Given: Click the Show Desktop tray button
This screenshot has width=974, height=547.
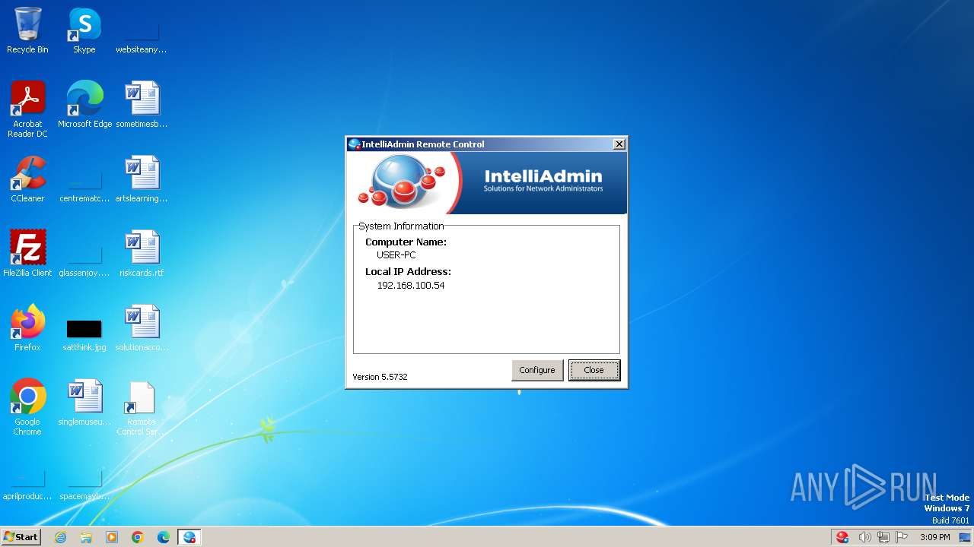Looking at the screenshot, I should click(965, 537).
